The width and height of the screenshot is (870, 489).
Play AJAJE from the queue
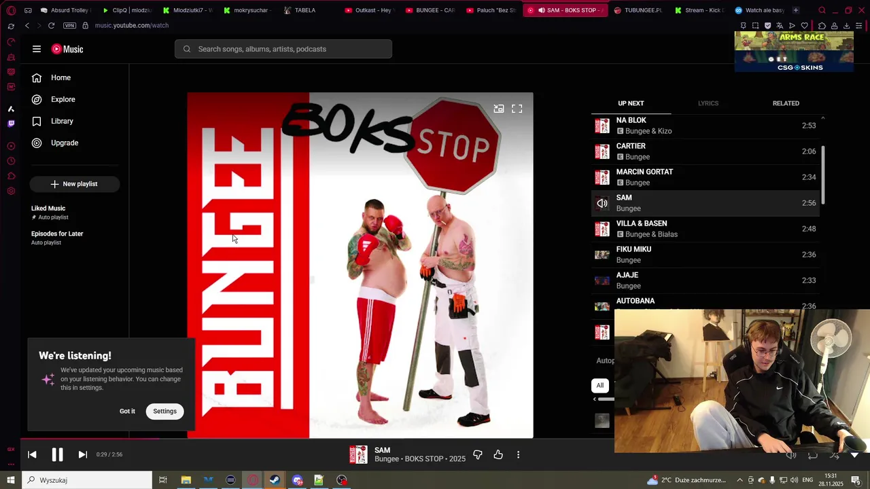(x=706, y=280)
